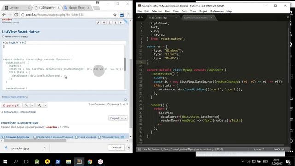Click anar8ru username in online list
295x166 pixels.
pyautogui.click(x=51, y=127)
